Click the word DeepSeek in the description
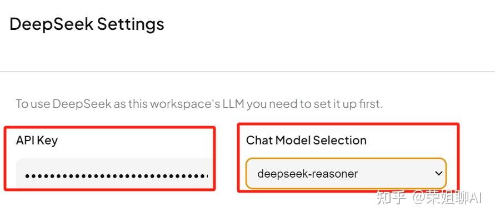Viewport: 495px width, 218px height. point(82,104)
